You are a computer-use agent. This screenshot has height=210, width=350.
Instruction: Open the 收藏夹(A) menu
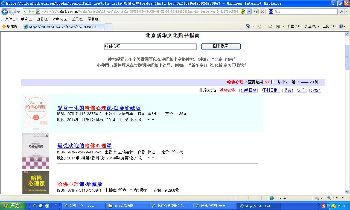pyautogui.click(x=60, y=19)
